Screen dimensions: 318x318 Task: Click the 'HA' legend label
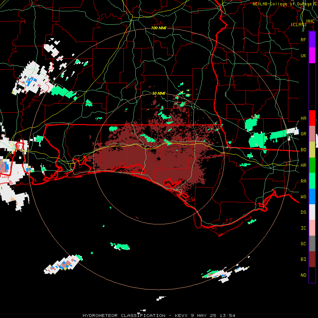point(303,118)
